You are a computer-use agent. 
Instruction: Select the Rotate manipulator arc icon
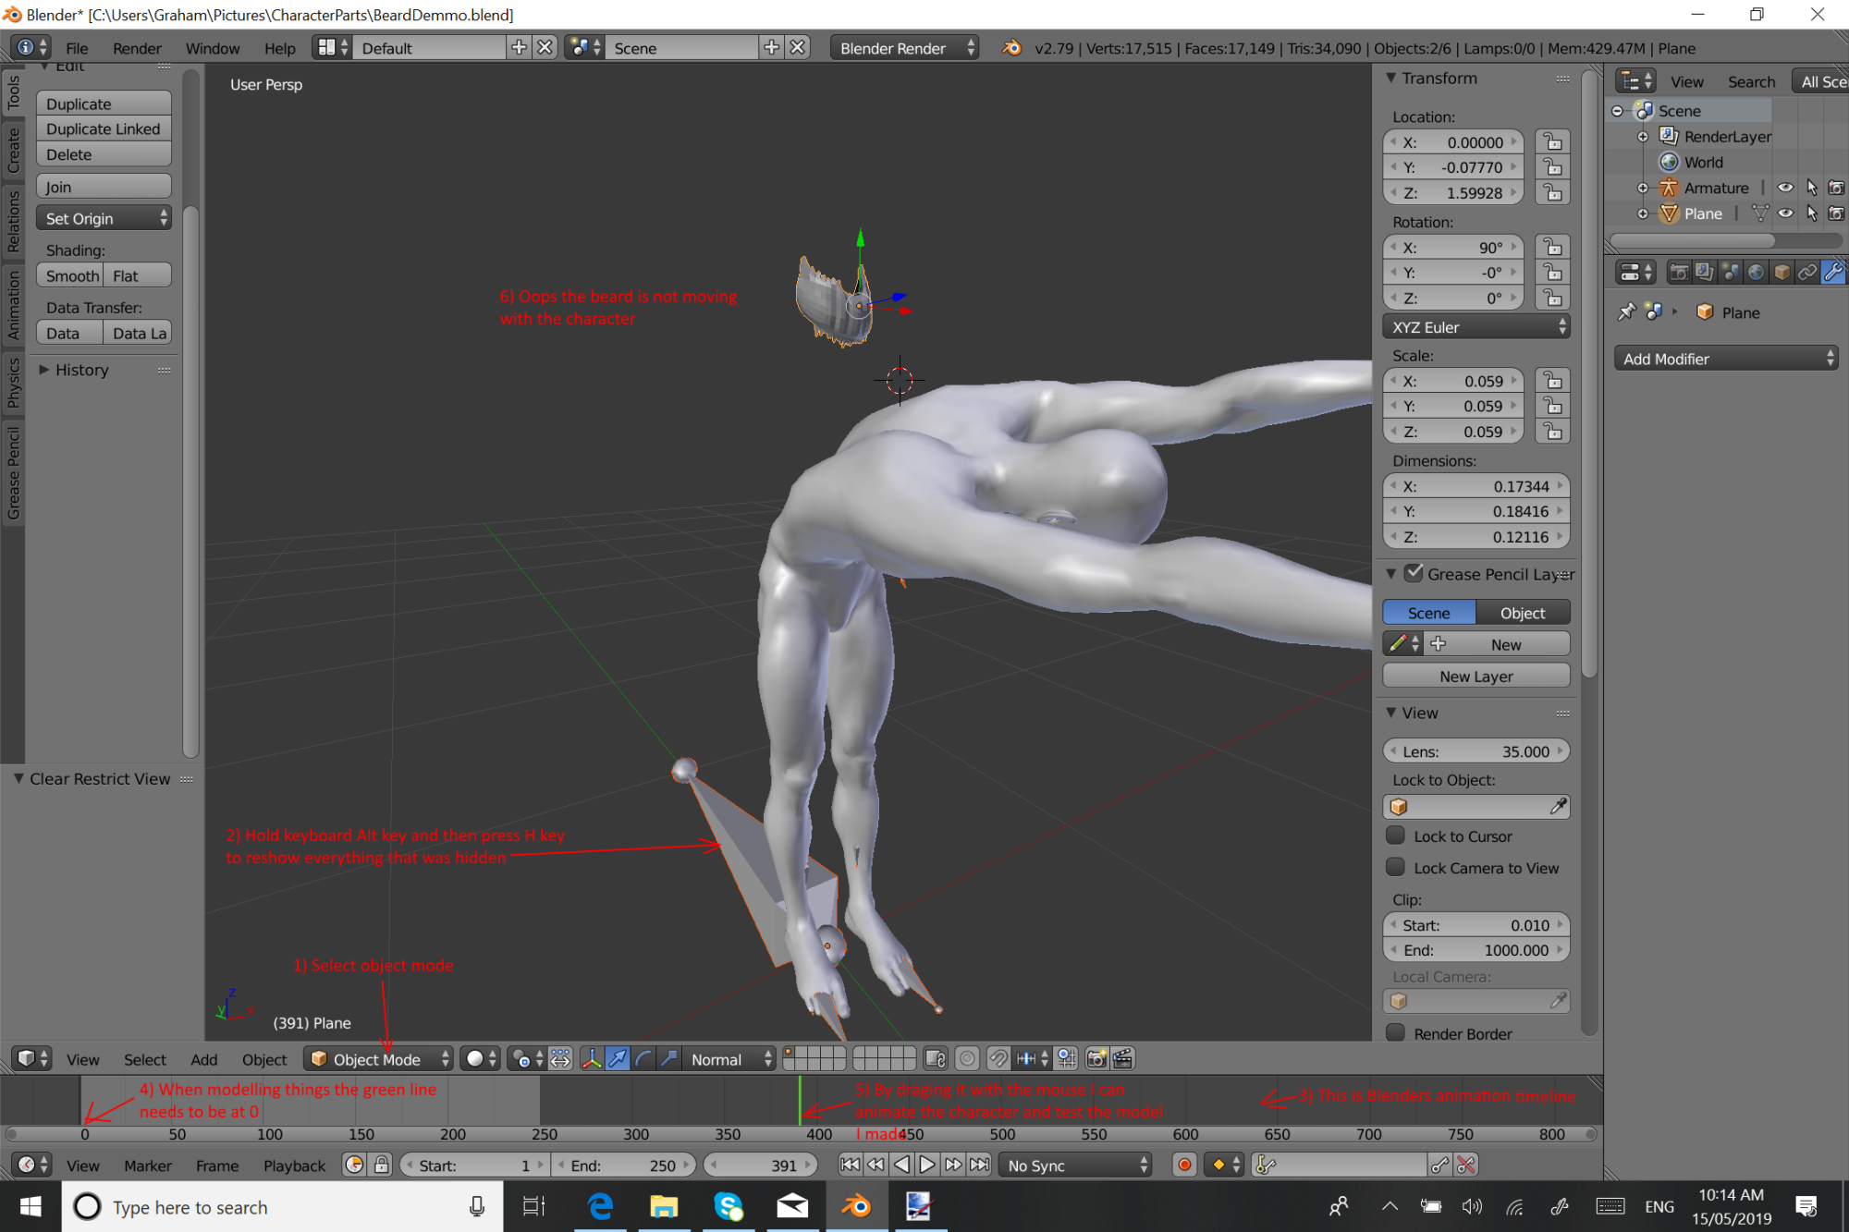point(643,1059)
